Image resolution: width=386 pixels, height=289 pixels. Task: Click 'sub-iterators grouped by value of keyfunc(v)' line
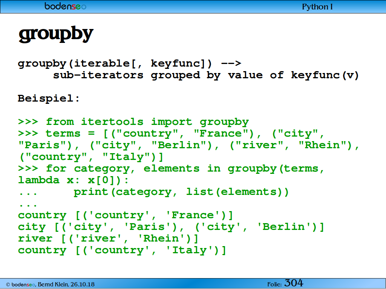coord(206,75)
